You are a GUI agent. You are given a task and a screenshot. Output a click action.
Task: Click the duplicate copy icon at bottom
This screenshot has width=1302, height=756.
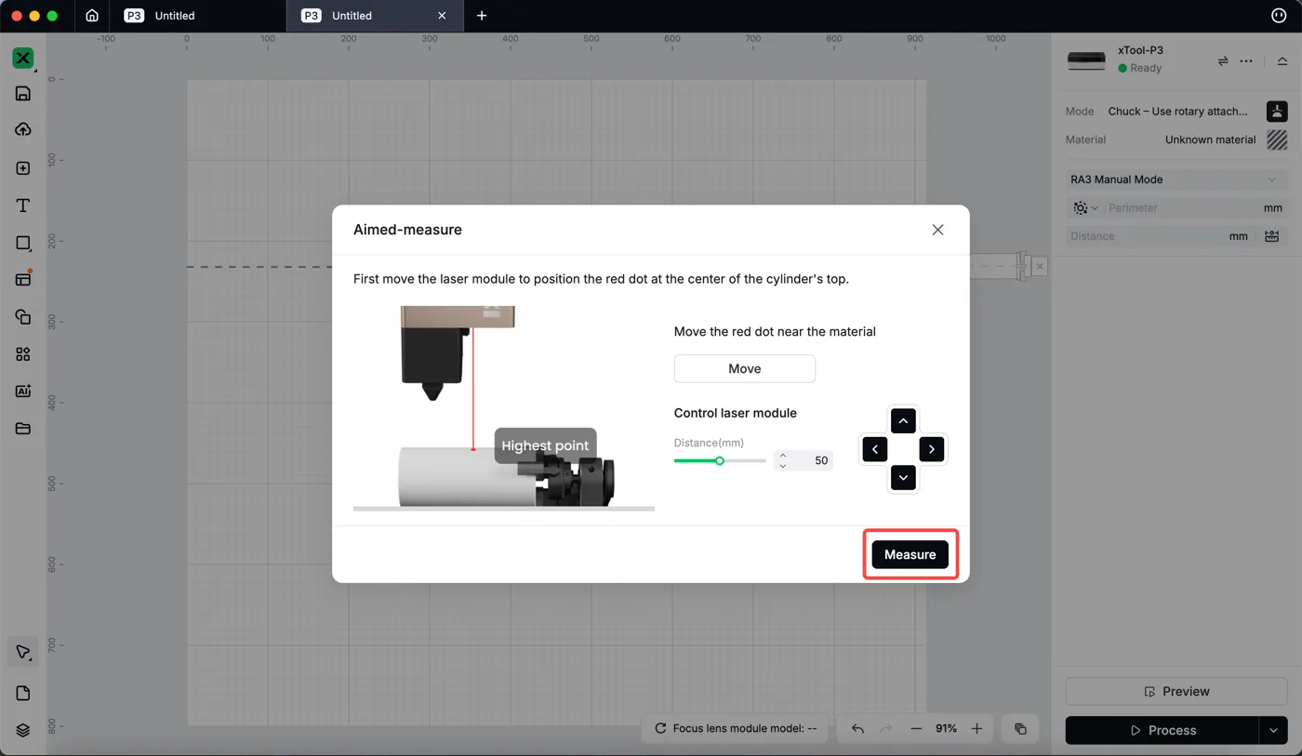click(1020, 729)
